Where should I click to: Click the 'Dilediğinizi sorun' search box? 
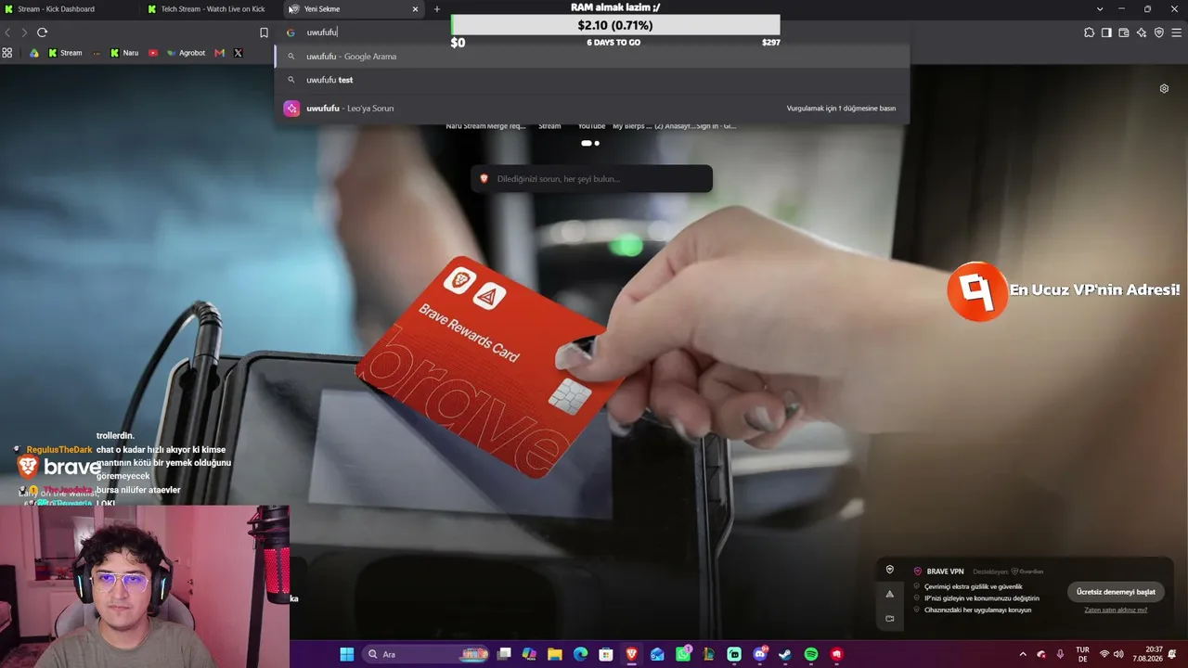(591, 179)
